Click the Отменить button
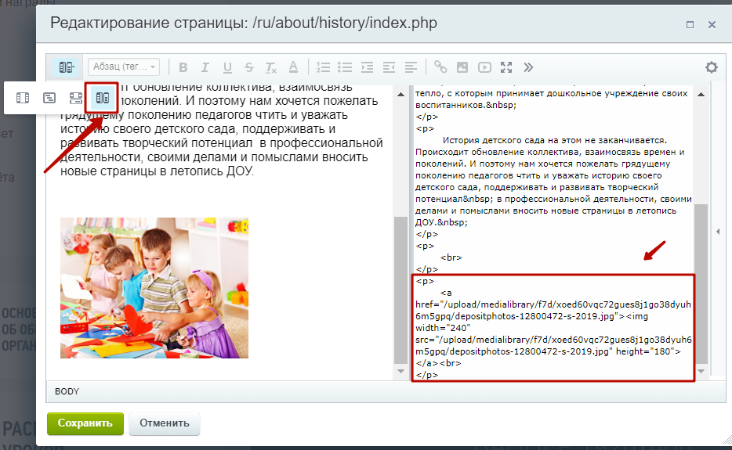The image size is (732, 450). [x=165, y=423]
